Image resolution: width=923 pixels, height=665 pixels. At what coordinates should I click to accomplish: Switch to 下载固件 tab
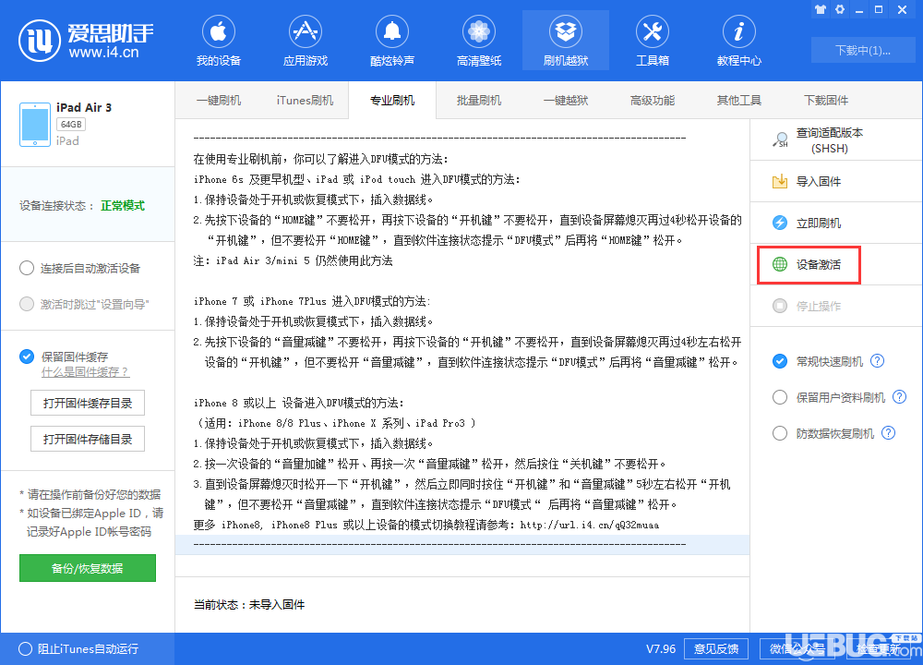tap(826, 100)
